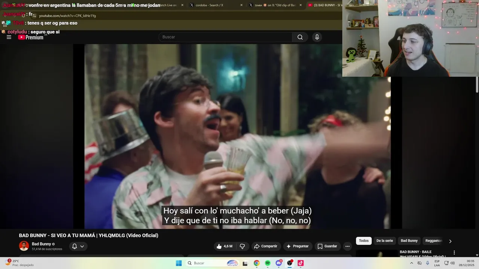Image resolution: width=479 pixels, height=269 pixels.
Task: Open the notification bell dropdown for Bad Bunny
Action: 78,246
